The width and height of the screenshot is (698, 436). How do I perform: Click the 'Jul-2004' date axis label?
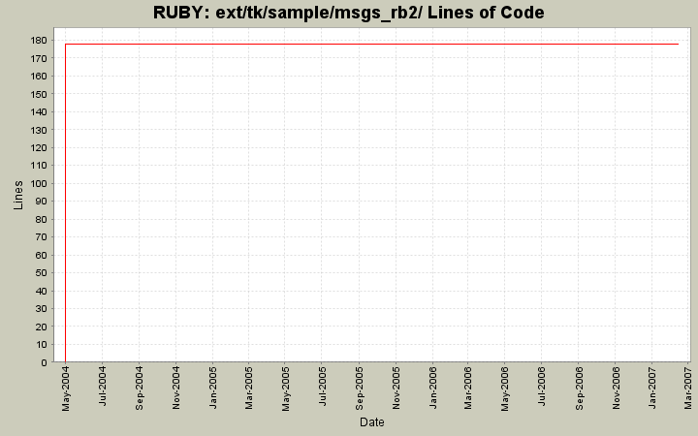click(x=103, y=386)
